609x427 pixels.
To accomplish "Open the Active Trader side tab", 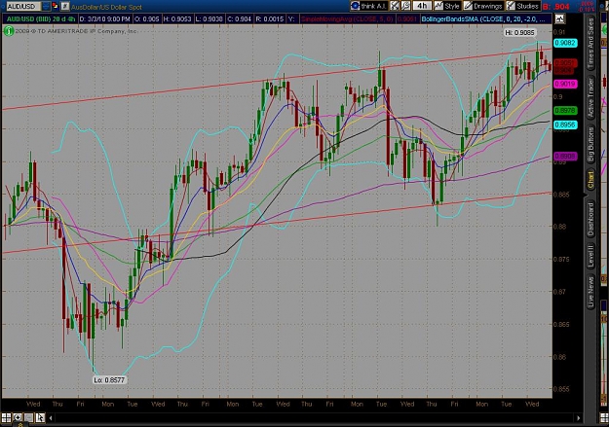I will pos(590,98).
